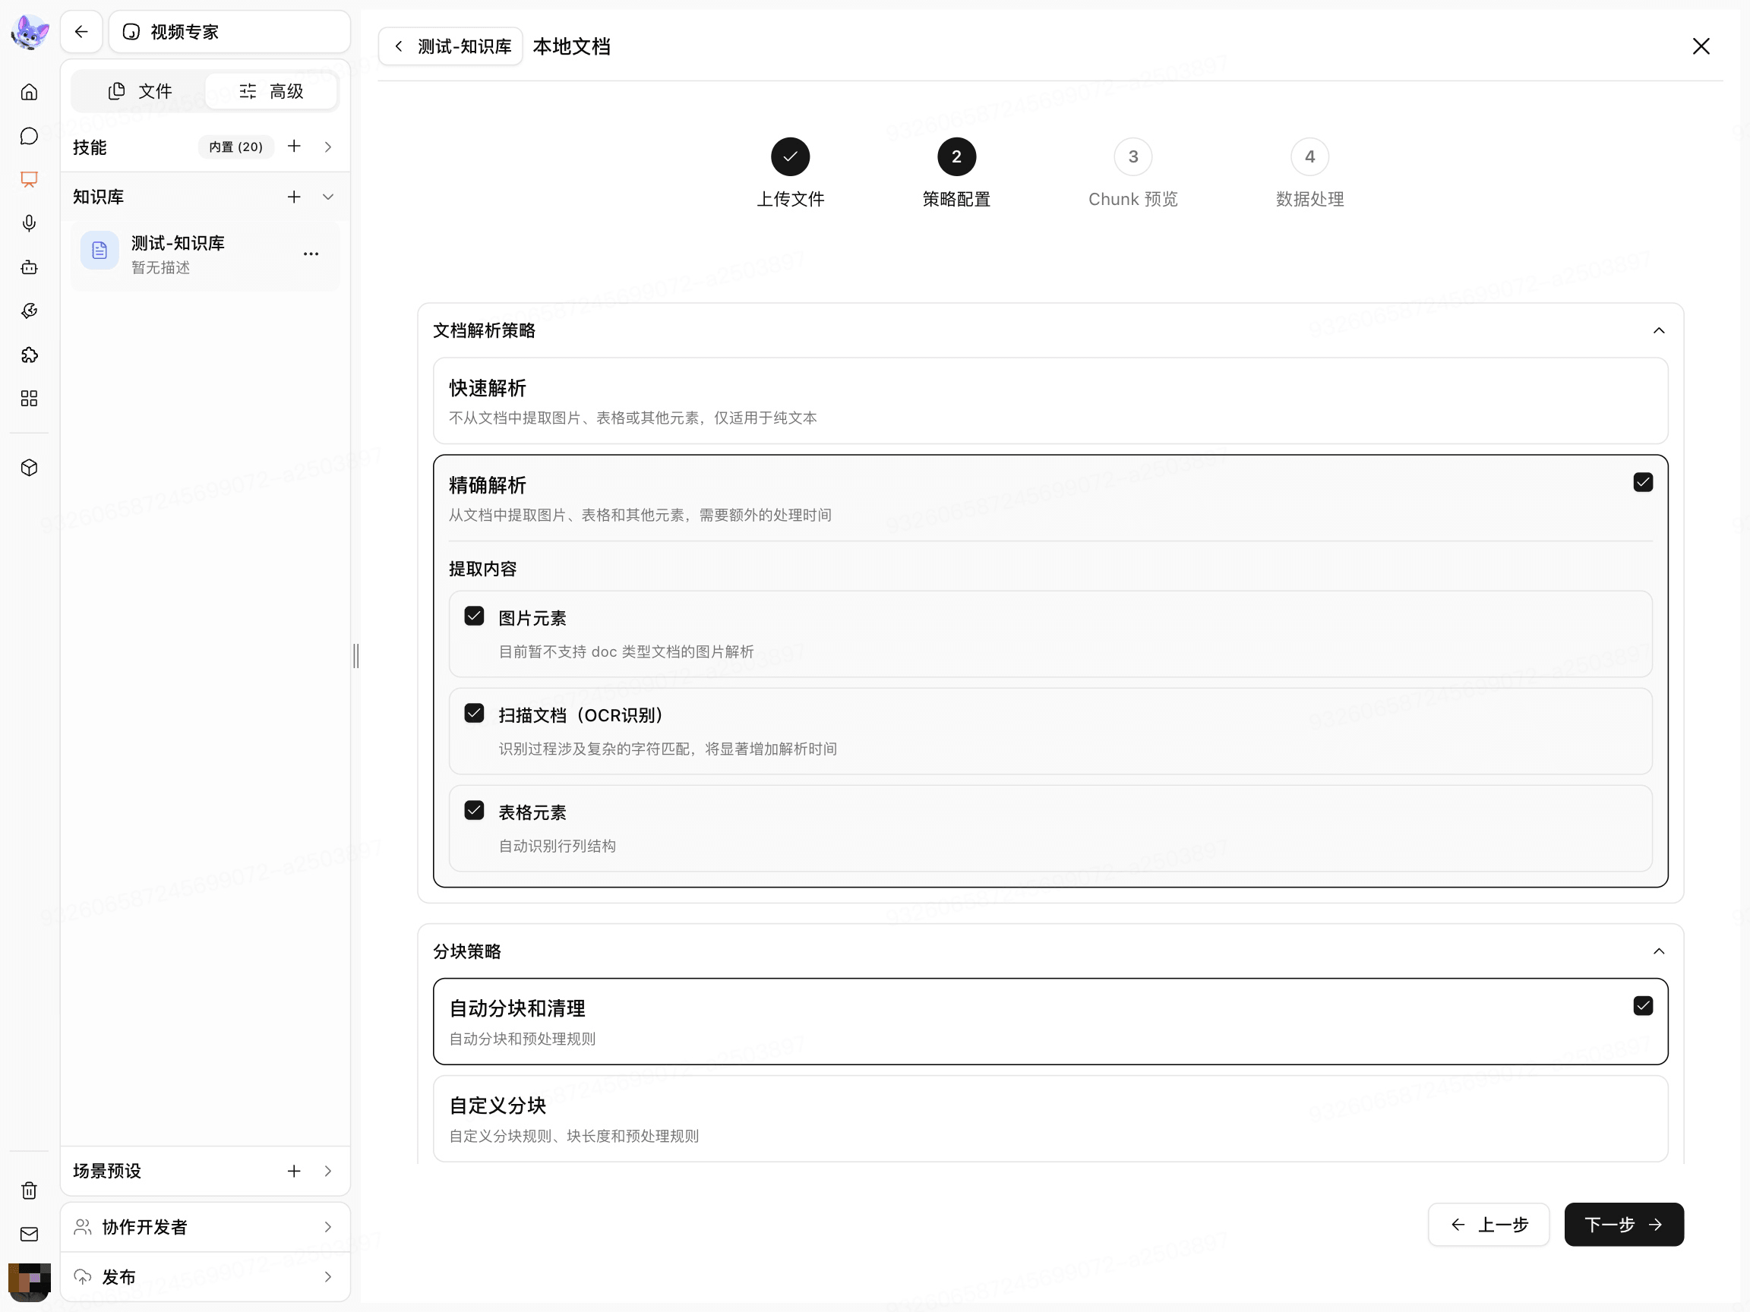Viewport: 1750px width, 1312px height.
Task: Click the 上一步 button
Action: (1488, 1225)
